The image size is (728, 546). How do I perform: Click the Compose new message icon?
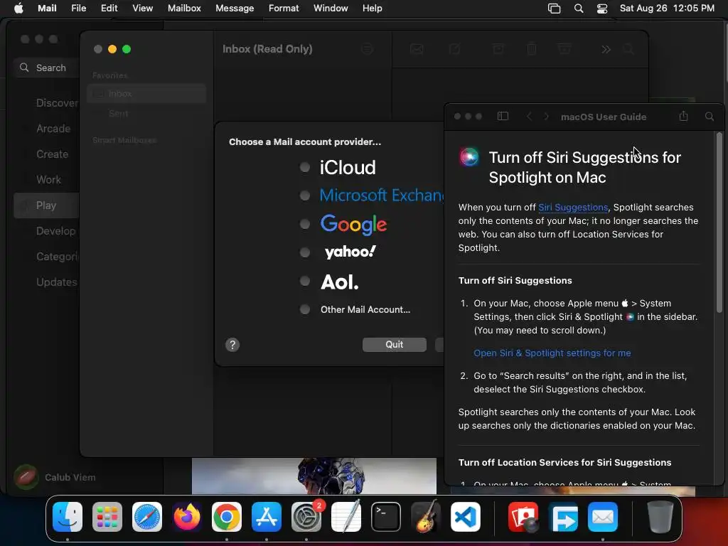coord(454,49)
